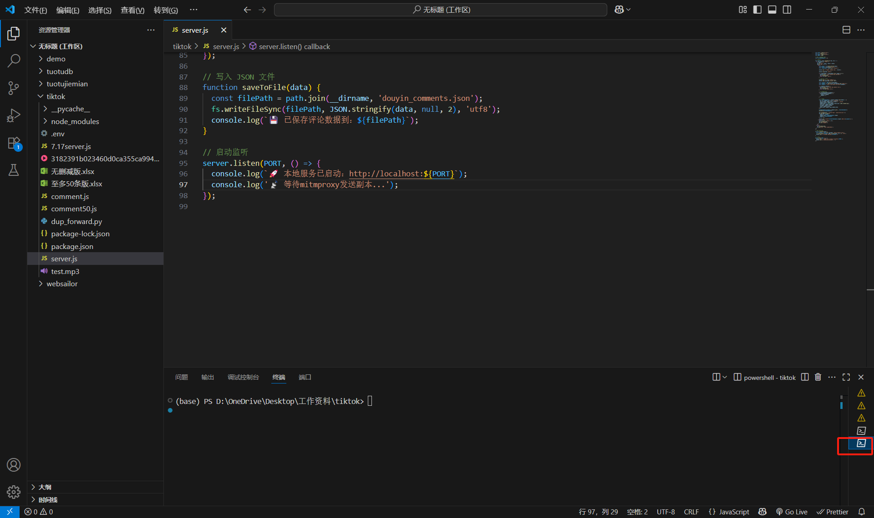Click the customize layout icon
Image resolution: width=874 pixels, height=518 pixels.
point(742,10)
